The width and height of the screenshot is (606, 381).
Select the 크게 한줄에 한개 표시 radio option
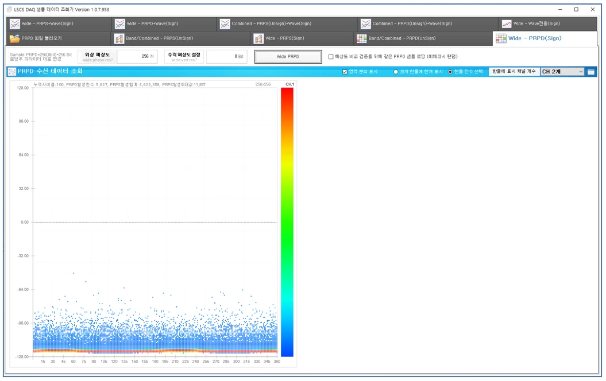tap(396, 72)
